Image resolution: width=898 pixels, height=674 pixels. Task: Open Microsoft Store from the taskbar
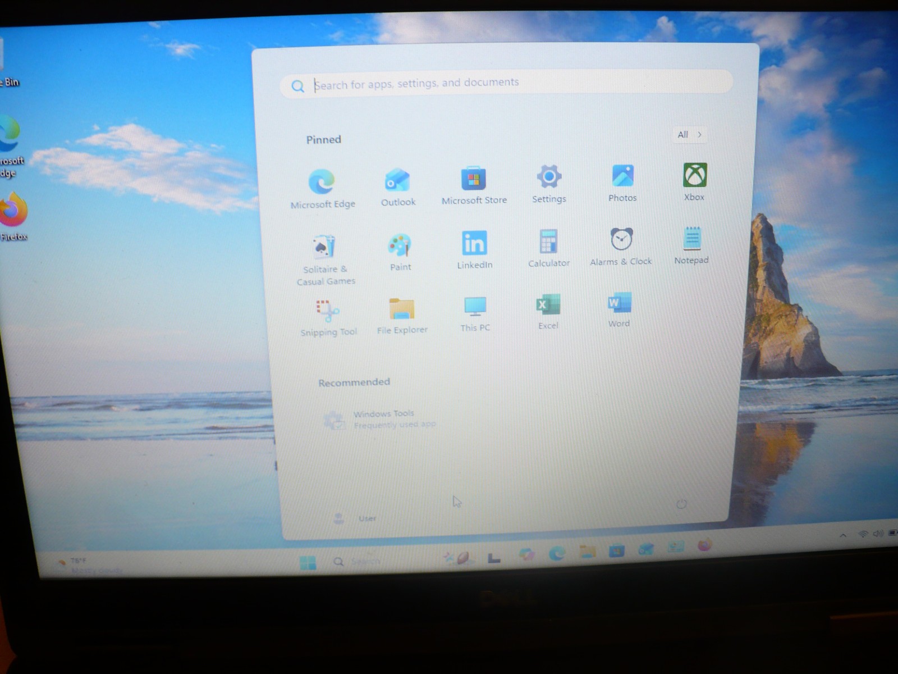[x=617, y=550]
